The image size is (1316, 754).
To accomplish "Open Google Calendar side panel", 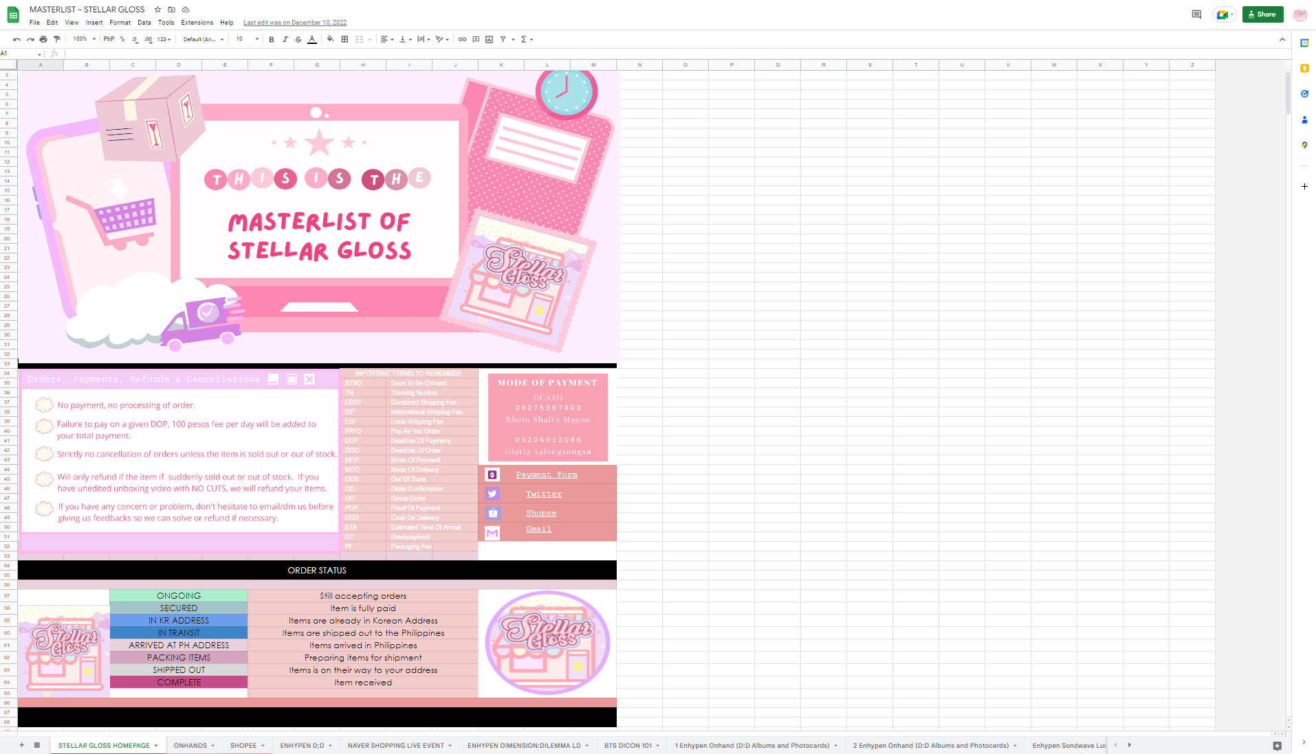I will (x=1304, y=43).
